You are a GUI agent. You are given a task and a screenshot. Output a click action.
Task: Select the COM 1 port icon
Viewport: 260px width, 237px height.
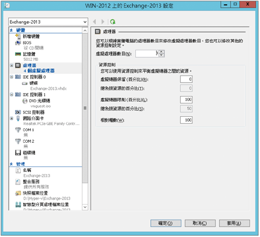(x=18, y=129)
